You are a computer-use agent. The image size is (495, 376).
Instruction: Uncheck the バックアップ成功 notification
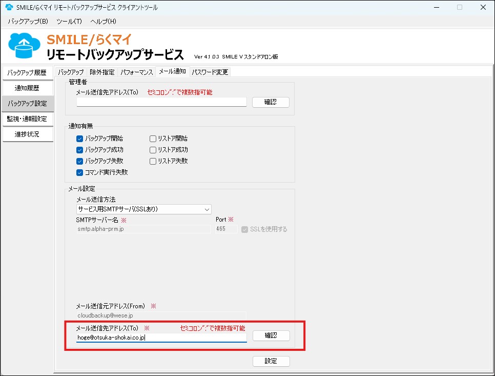pos(79,149)
